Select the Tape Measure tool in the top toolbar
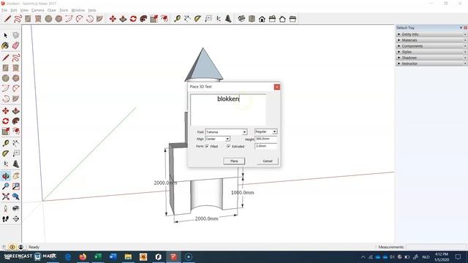This screenshot has width=468, height=263. (177, 19)
